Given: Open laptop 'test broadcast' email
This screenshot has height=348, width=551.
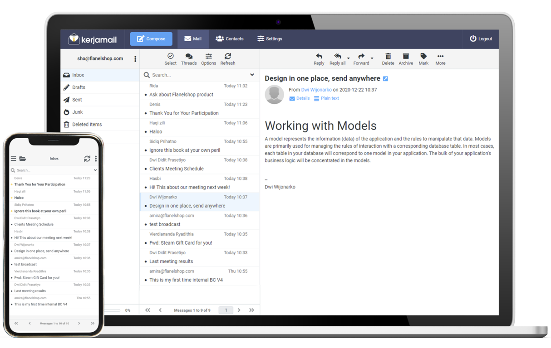Looking at the screenshot, I should coord(199,220).
